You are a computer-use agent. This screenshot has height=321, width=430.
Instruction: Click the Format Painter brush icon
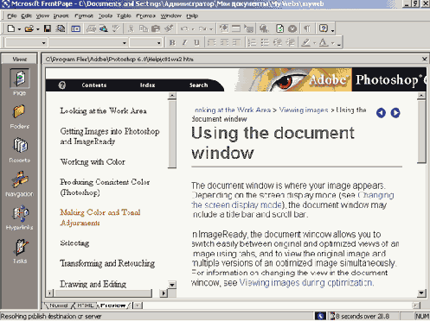tap(169, 28)
